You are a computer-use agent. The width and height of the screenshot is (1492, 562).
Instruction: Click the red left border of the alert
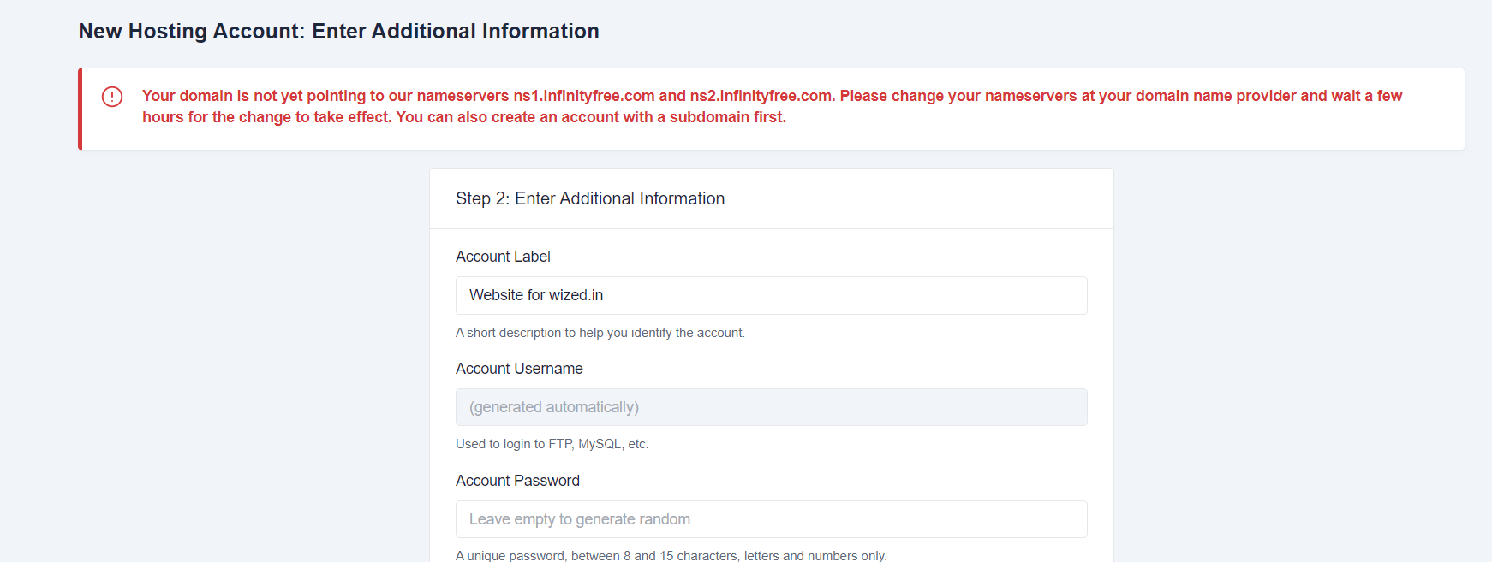[81, 109]
